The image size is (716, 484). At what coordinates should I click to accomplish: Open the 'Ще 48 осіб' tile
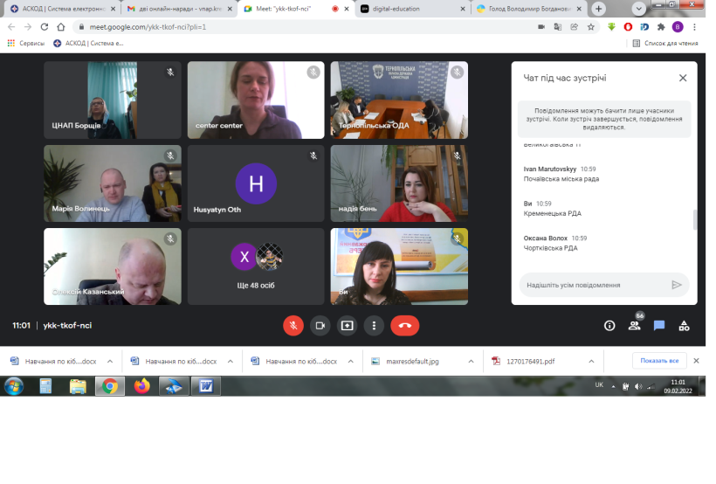coord(256,266)
